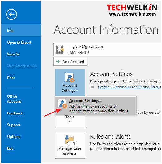Expand the Account Settings dropdown arrow
Image resolution: width=162 pixels, height=164 pixels.
point(77,90)
